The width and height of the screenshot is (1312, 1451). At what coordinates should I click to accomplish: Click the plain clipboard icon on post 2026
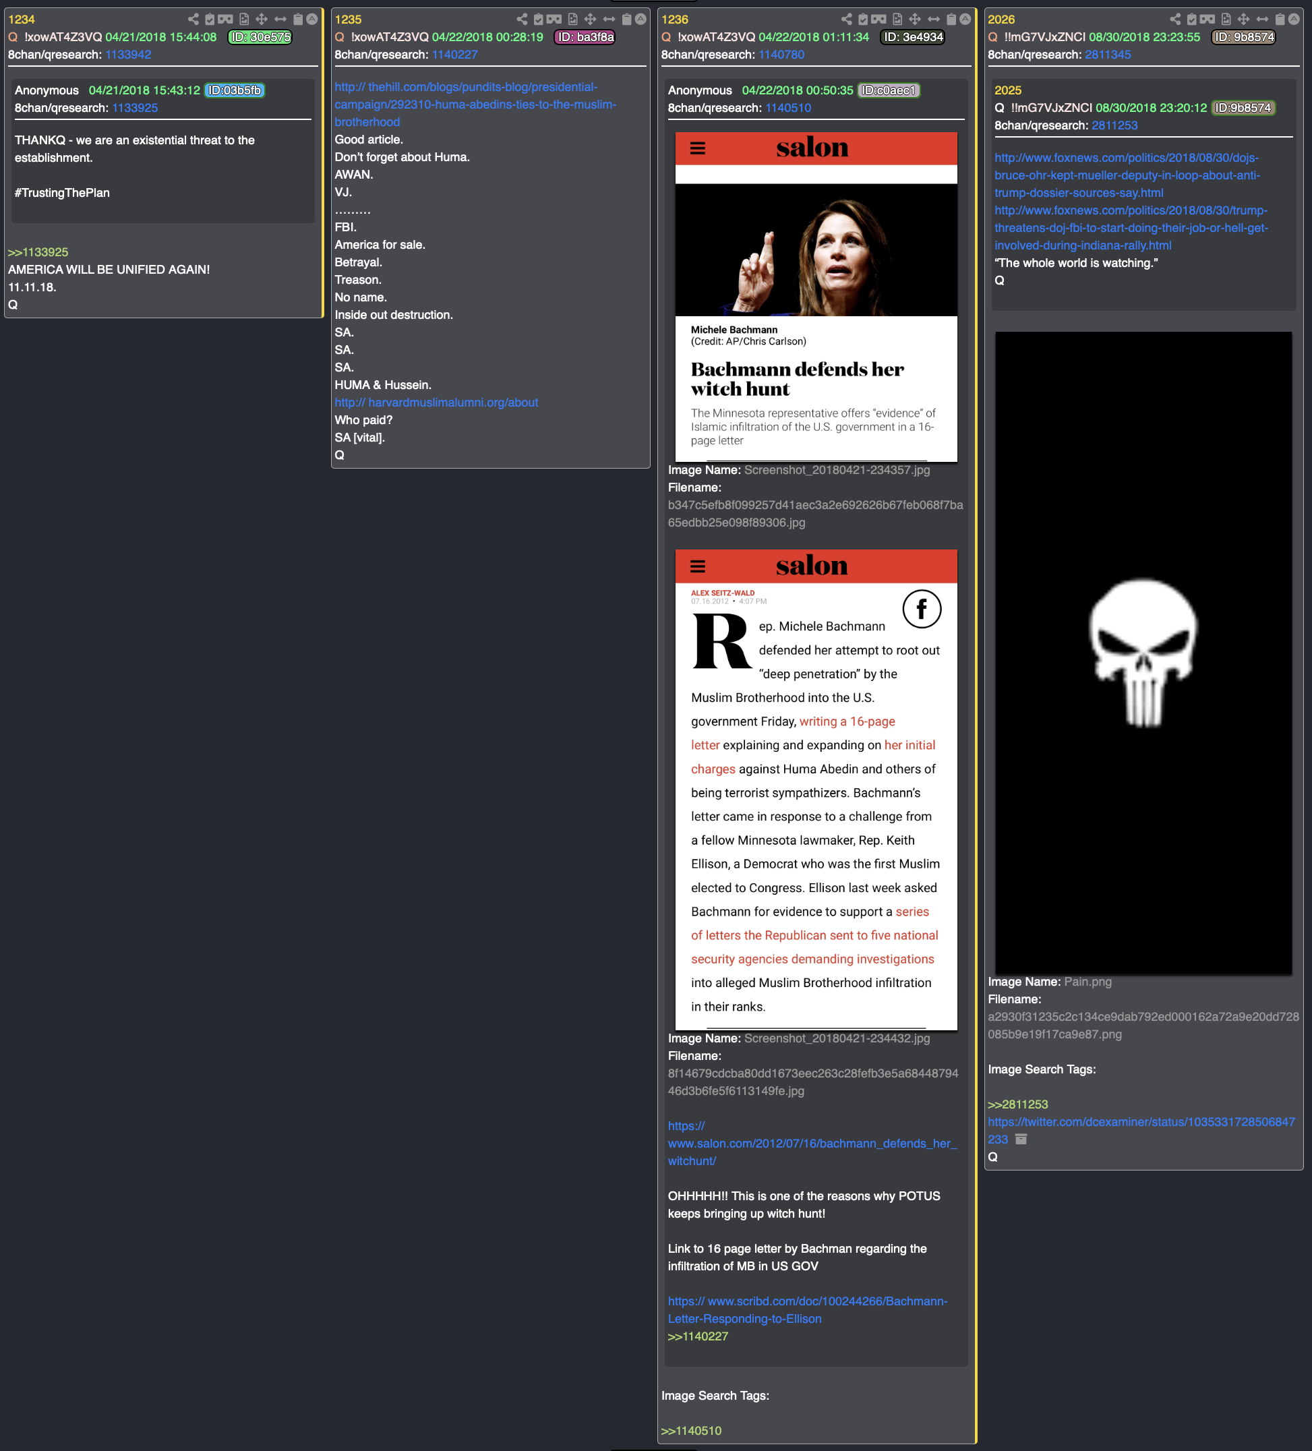(x=1280, y=20)
